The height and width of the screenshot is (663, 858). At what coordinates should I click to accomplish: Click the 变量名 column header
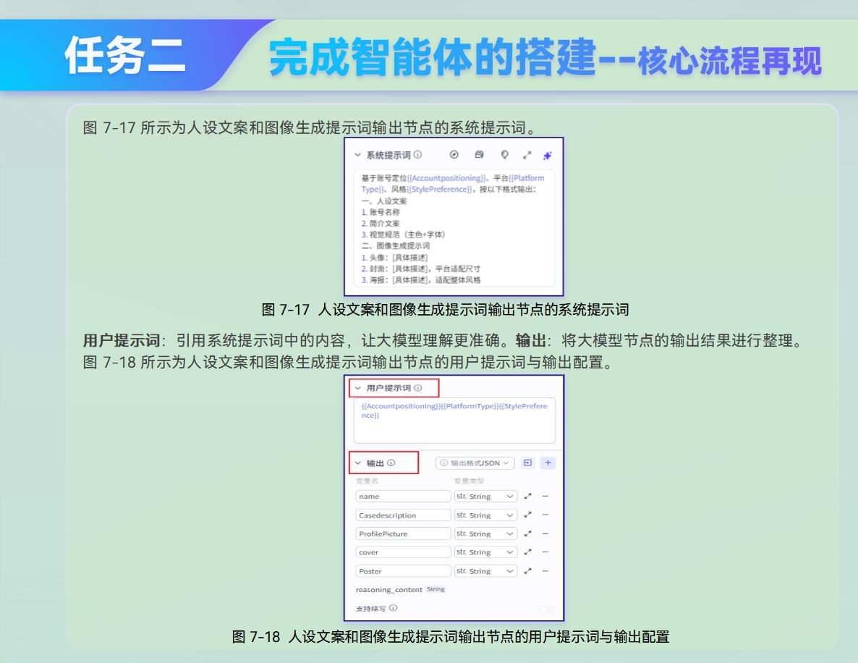coord(367,481)
